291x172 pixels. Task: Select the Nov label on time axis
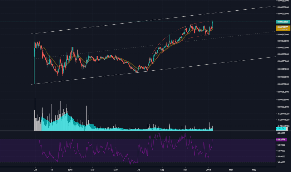tap(185, 170)
